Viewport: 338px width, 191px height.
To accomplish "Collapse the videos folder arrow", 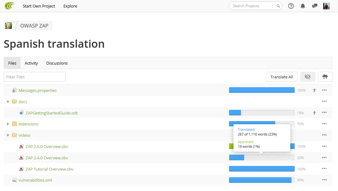I will tap(8, 135).
